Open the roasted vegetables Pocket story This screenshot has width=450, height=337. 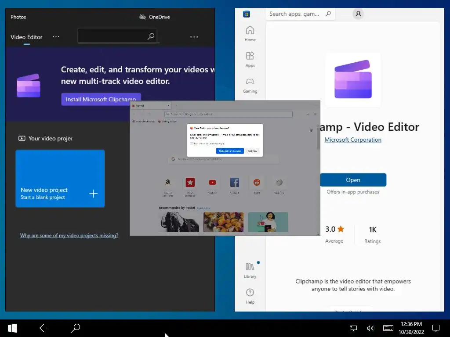point(223,222)
